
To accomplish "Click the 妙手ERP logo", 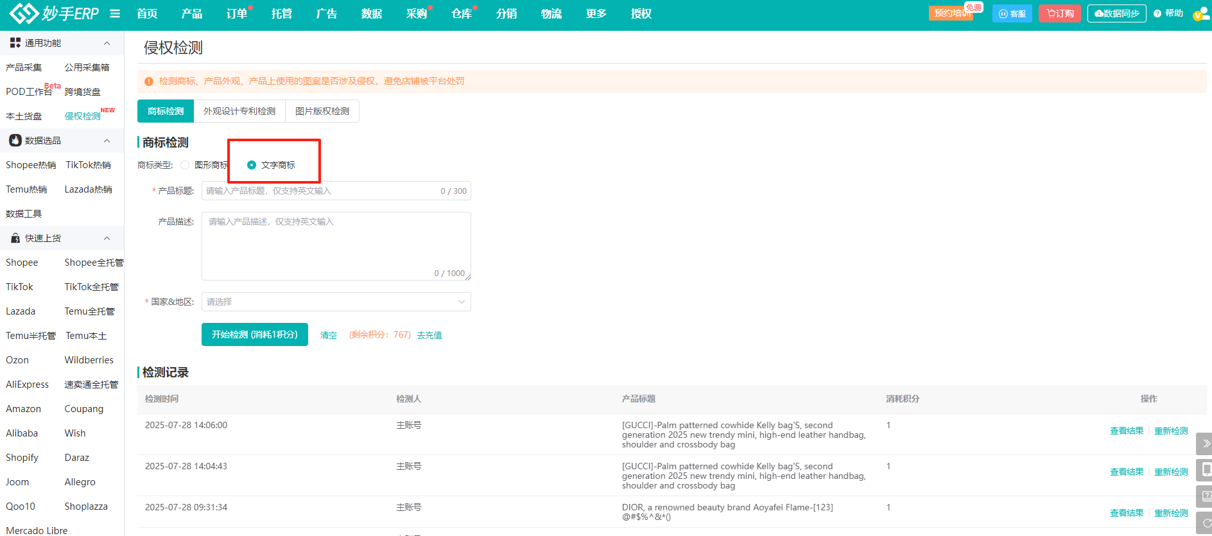I will (54, 13).
